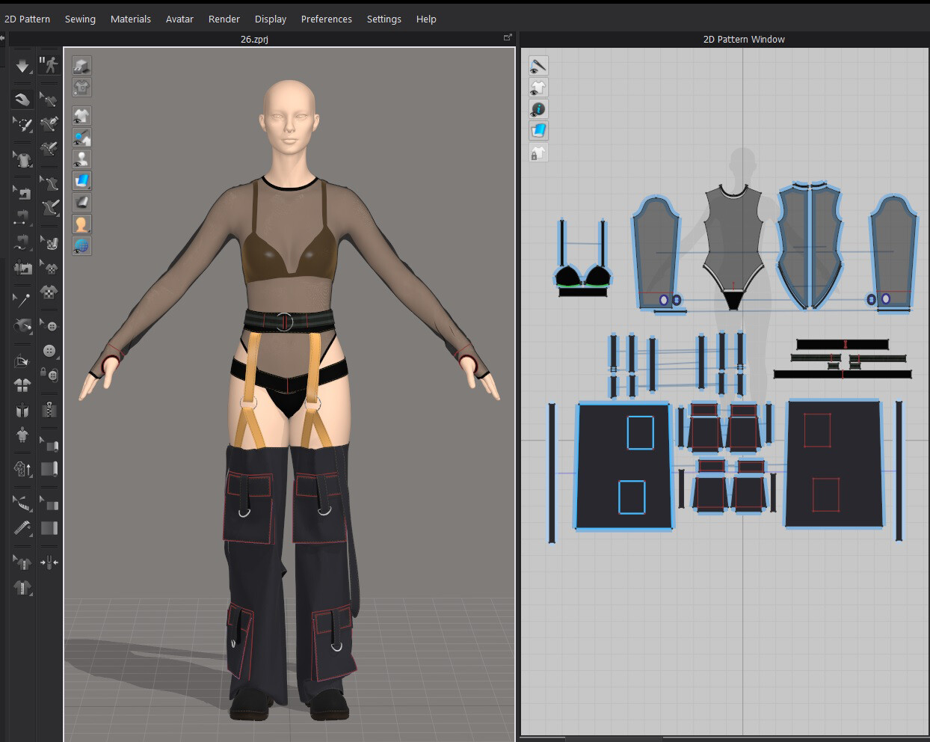Toggle Show Pattern Information in 2D window

click(538, 108)
